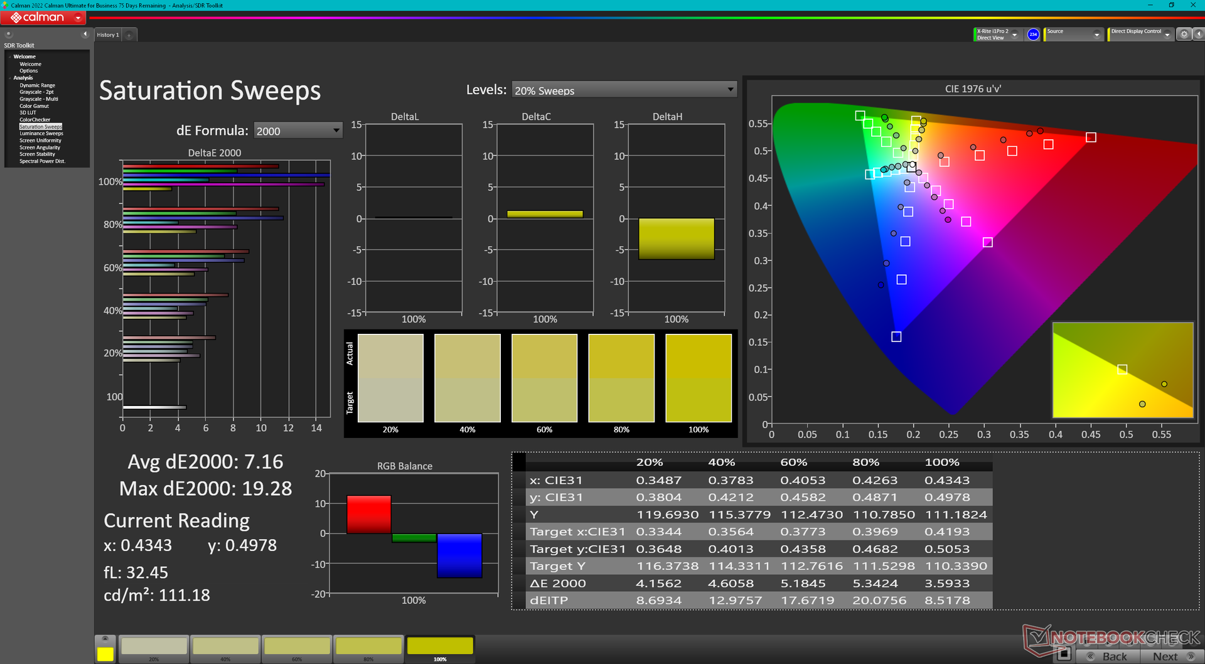This screenshot has width=1205, height=664.
Task: Select Grayscale - Multi workflow step
Action: [38, 99]
